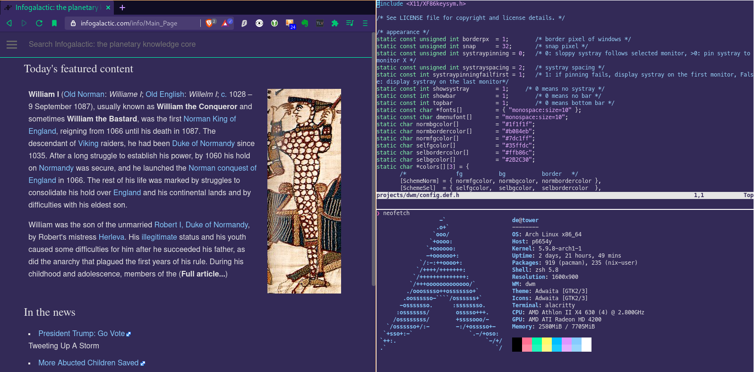Close the Infogalactic browser tab
The width and height of the screenshot is (754, 372).
[108, 8]
